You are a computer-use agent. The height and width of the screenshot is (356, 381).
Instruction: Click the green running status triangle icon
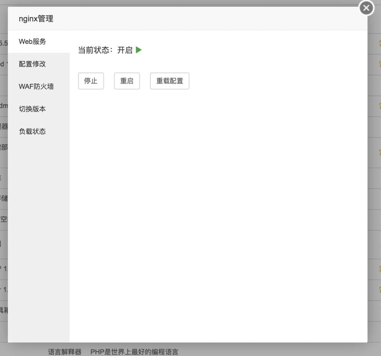(x=138, y=50)
